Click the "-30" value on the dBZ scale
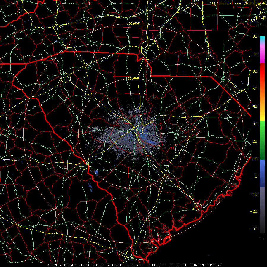 (x=254, y=229)
